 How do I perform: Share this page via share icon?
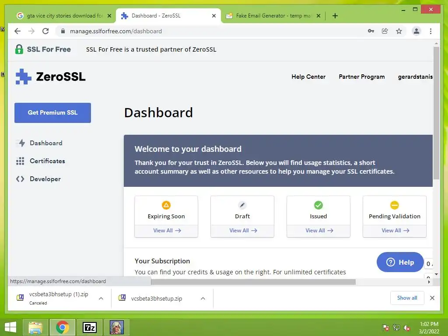385,31
